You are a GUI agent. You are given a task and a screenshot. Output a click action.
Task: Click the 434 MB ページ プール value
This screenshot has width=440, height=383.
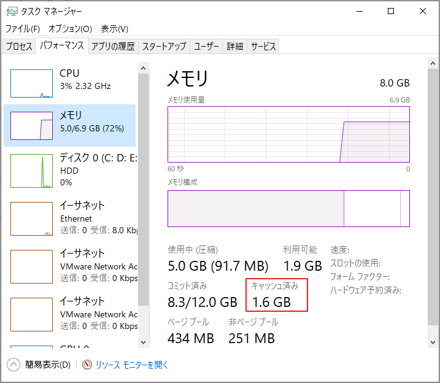pos(191,338)
